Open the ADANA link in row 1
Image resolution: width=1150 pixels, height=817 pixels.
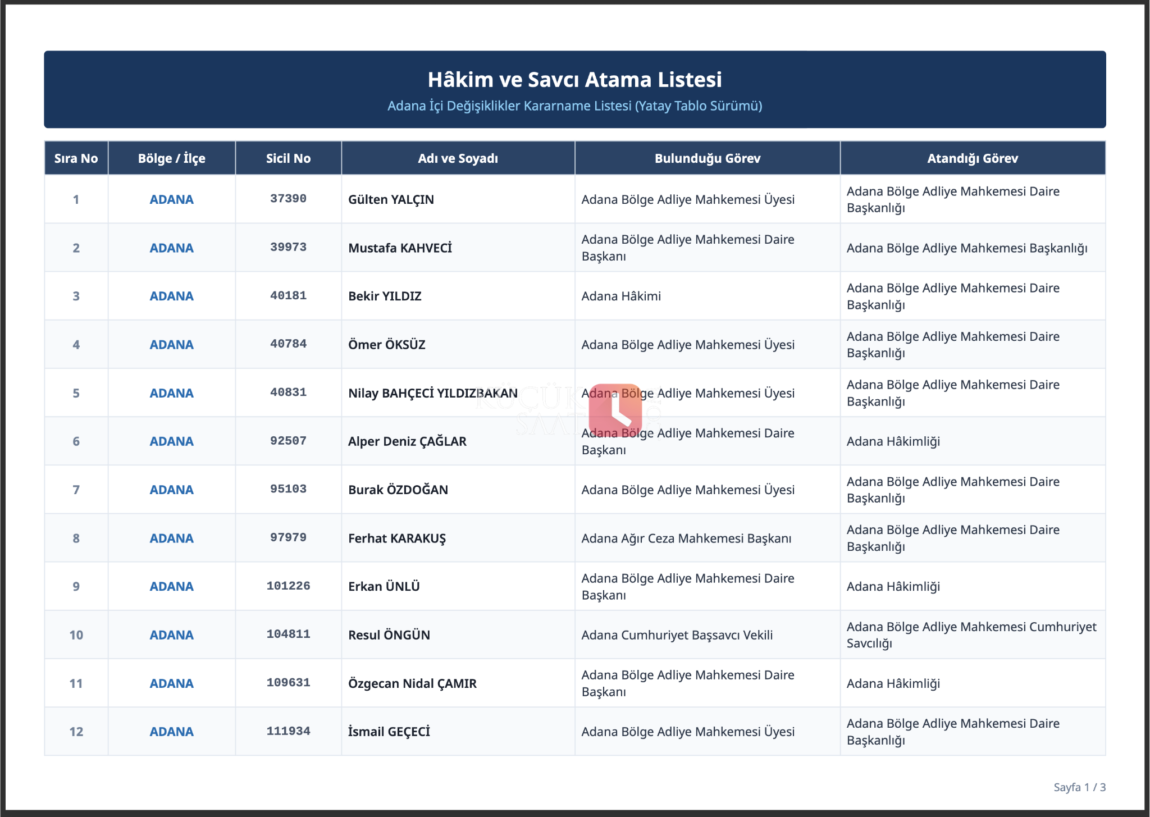172,199
